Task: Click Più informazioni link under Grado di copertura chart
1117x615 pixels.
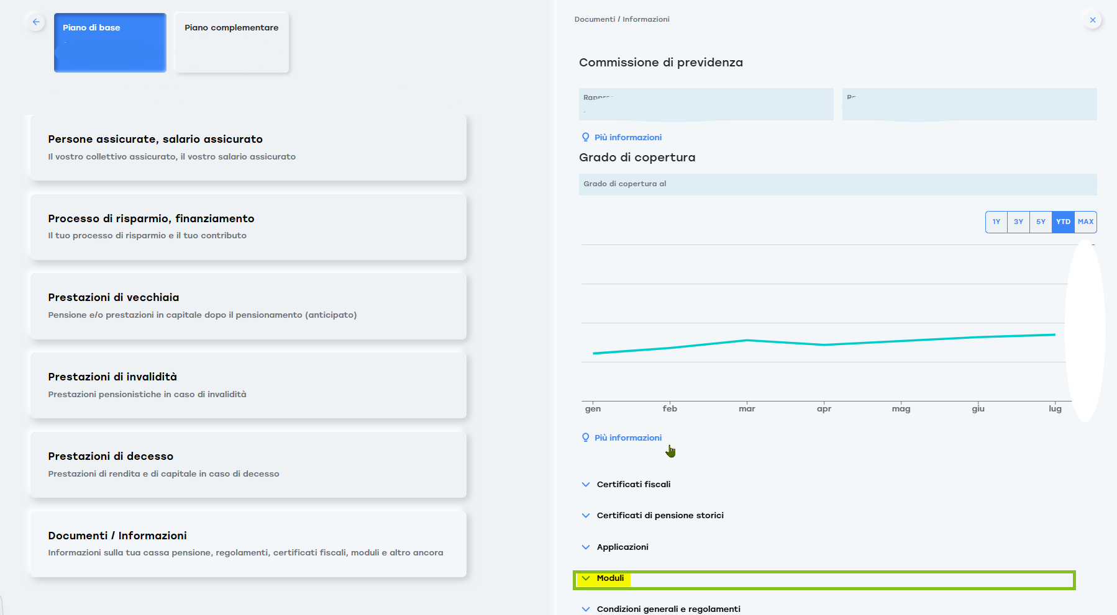Action: [x=627, y=438]
